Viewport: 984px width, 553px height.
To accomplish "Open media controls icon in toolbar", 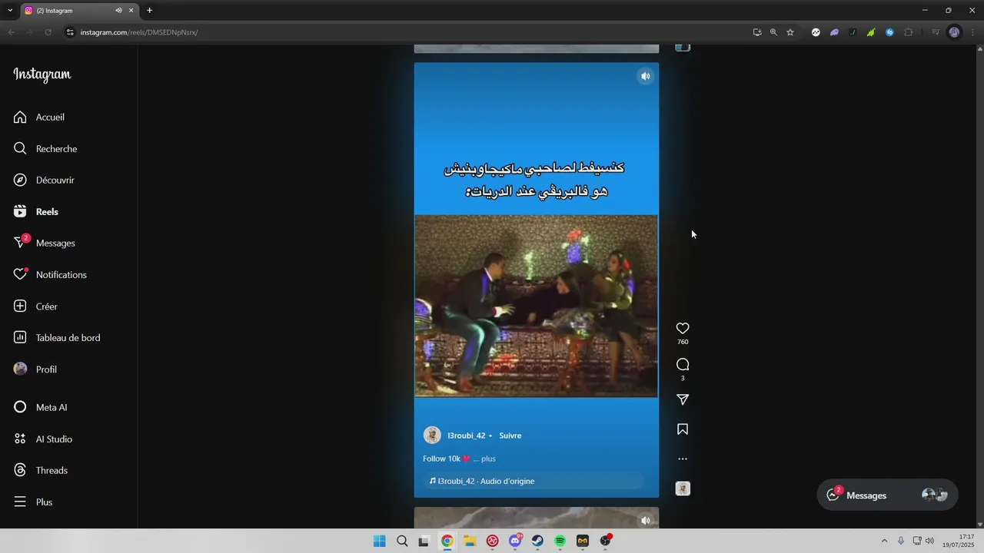I will (x=936, y=32).
